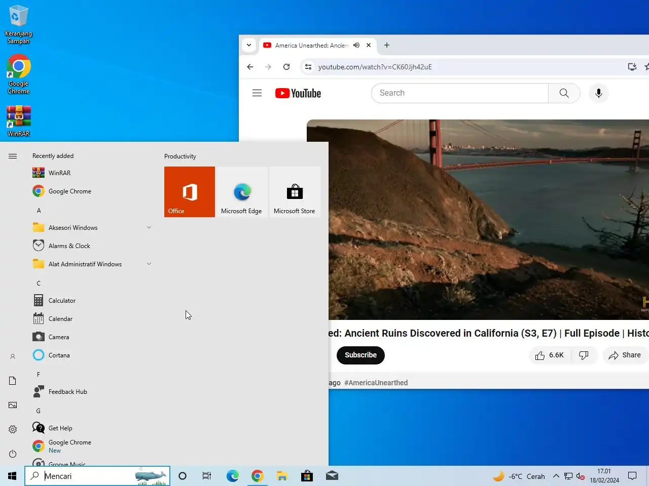The height and width of the screenshot is (486, 649).
Task: Jump to letter A section header
Action: (x=39, y=211)
